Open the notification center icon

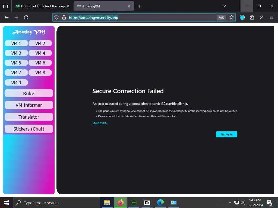click(x=269, y=203)
